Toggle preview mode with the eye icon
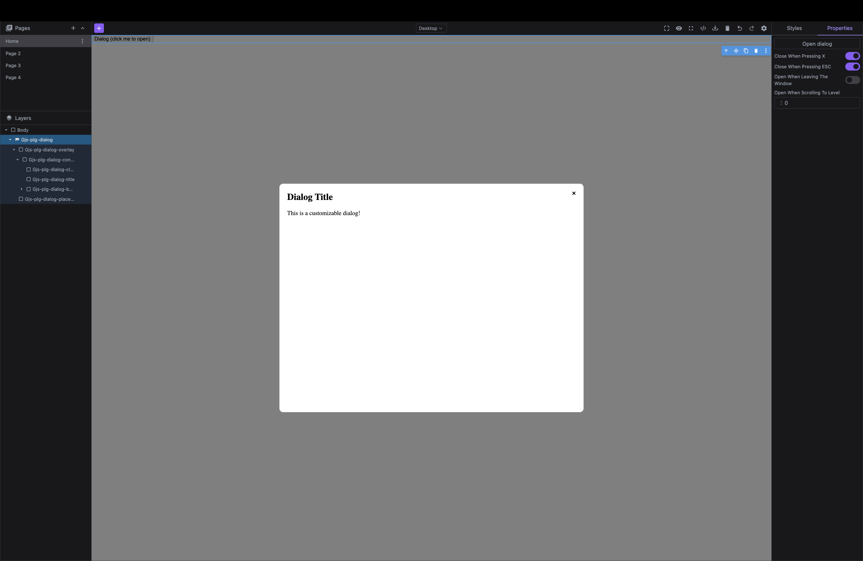The height and width of the screenshot is (561, 863). (679, 28)
